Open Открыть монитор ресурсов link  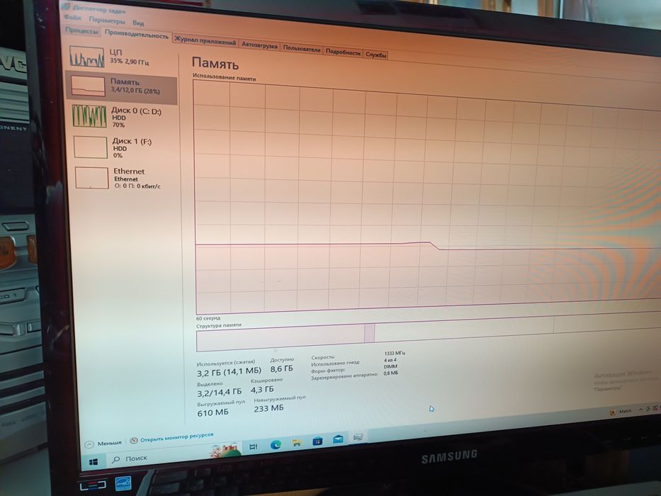176,437
